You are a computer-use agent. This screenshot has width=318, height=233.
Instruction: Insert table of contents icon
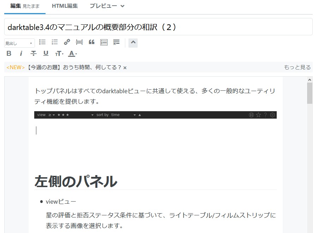coord(104,42)
